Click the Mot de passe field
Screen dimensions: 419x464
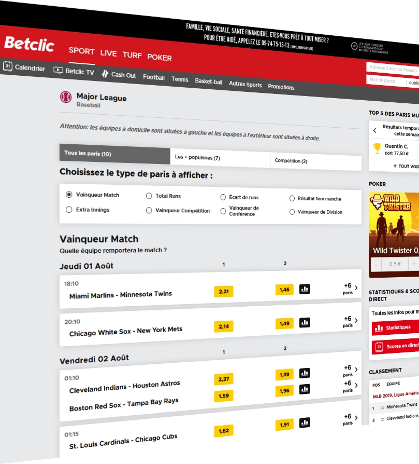click(x=386, y=80)
